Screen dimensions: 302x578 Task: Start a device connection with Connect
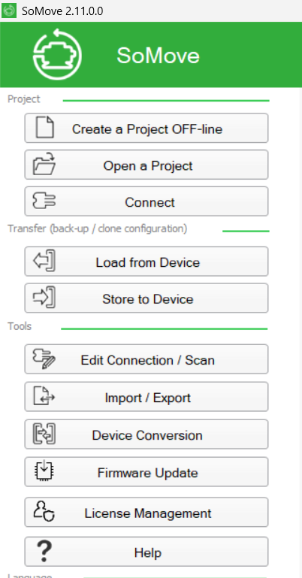point(146,201)
